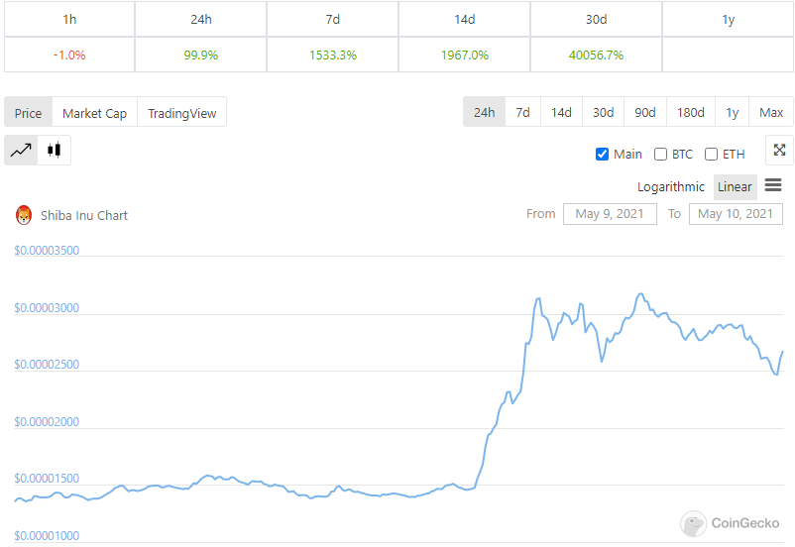
Task: Select the 30d chart range
Action: (x=604, y=112)
